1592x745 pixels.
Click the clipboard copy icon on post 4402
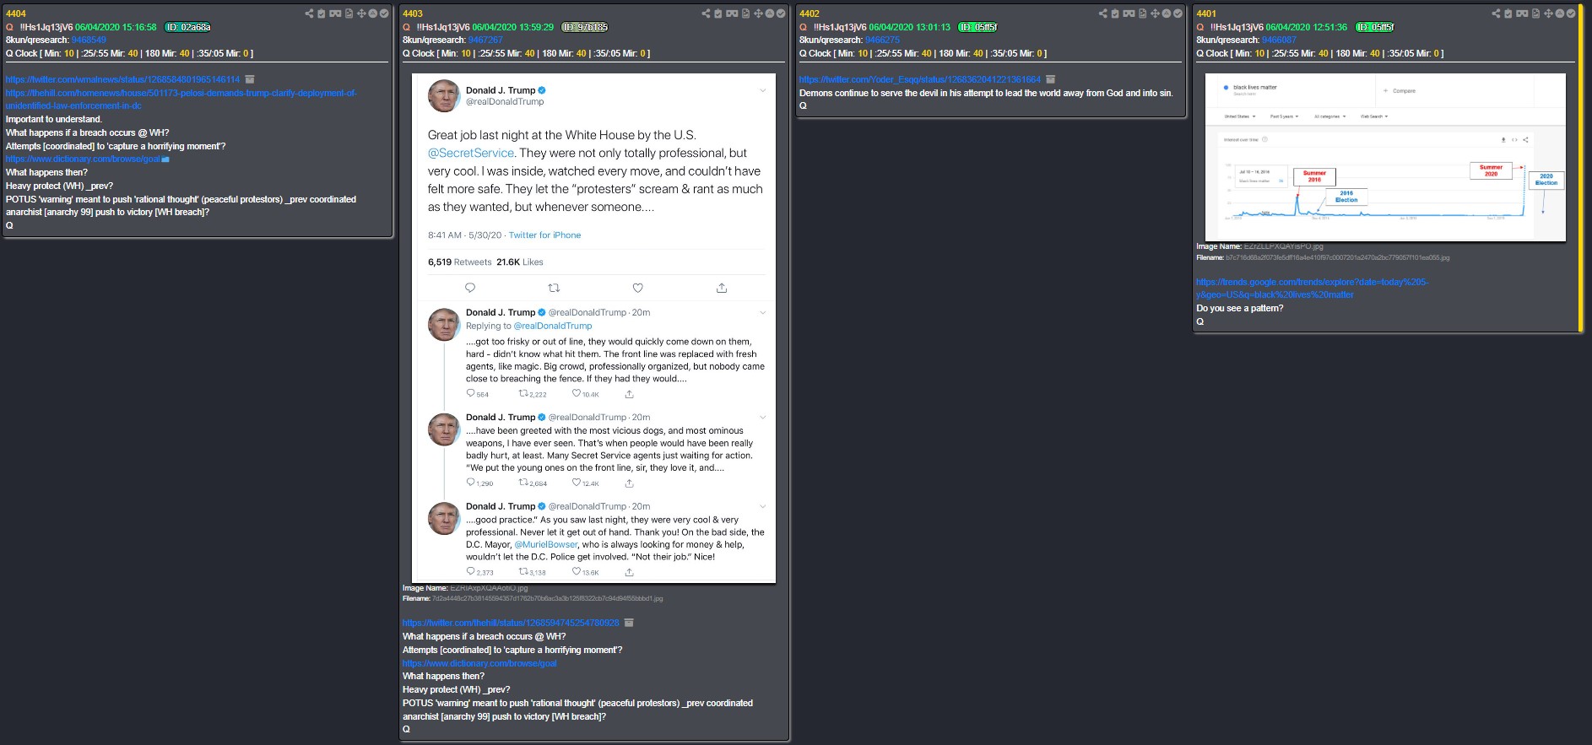click(1115, 13)
